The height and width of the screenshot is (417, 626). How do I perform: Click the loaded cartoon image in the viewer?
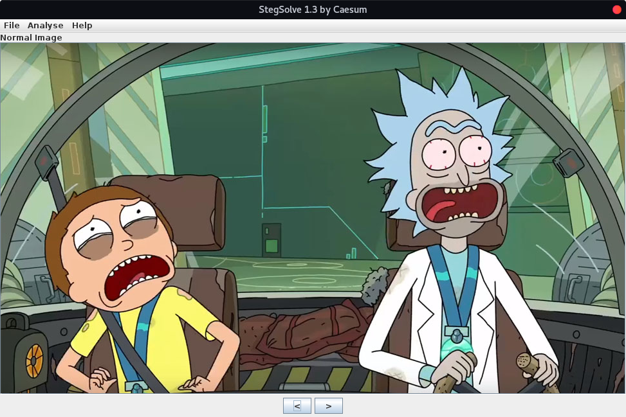[313, 218]
